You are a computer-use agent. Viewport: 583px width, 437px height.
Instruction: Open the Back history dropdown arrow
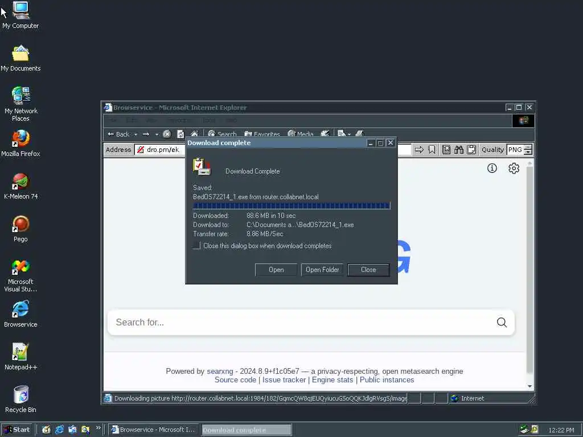136,134
